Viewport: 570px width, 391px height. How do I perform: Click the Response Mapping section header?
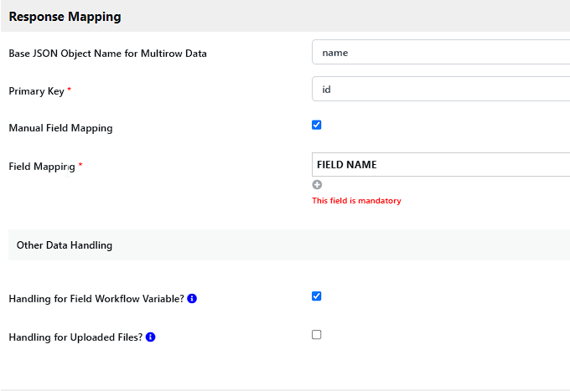(x=65, y=16)
